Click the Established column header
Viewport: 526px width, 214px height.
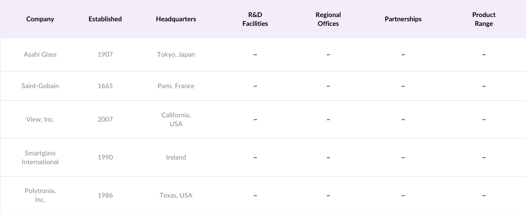[105, 19]
